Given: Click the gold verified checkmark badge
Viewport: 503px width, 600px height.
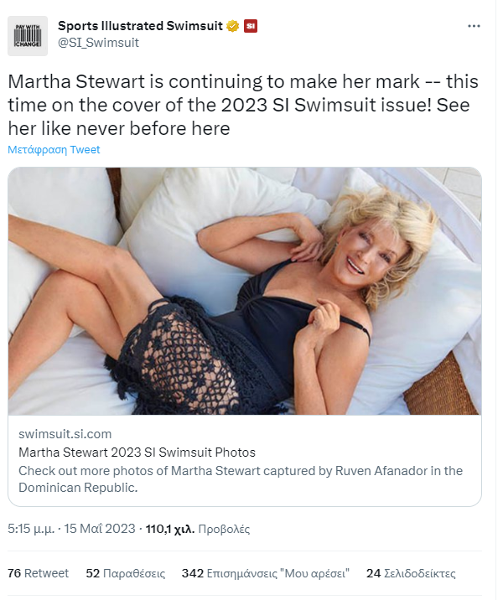Looking at the screenshot, I should pyautogui.click(x=233, y=26).
